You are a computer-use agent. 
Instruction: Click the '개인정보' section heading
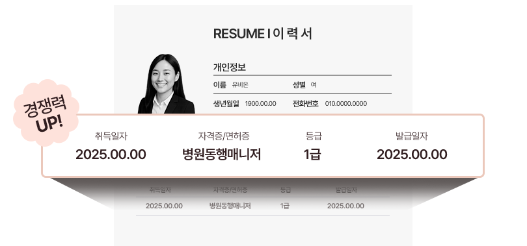pyautogui.click(x=230, y=67)
